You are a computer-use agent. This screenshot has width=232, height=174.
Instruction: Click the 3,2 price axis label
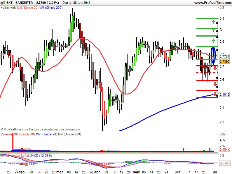(x=222, y=7)
